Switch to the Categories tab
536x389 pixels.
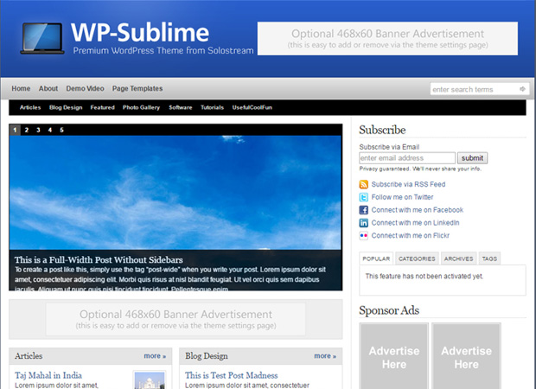pos(417,258)
